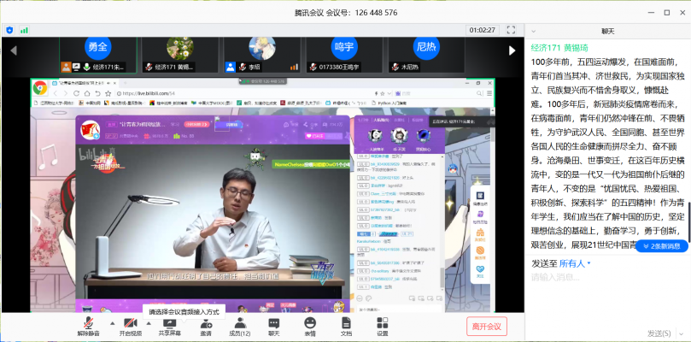Viewport: 691px width, 342px height.
Task: Turn on camera with the 开启视频 button
Action: coord(131,327)
